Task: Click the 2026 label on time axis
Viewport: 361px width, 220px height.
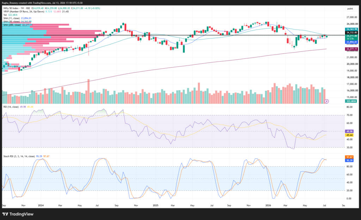Action: coord(268,205)
